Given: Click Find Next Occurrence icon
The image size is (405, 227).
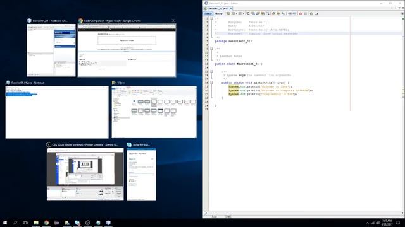Looking at the screenshot, I should (x=258, y=14).
